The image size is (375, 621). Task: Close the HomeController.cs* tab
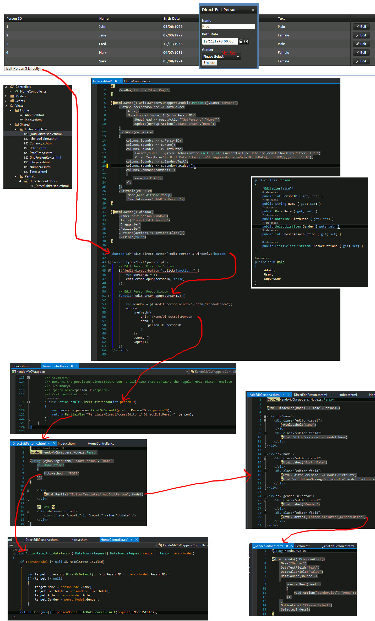(137, 540)
